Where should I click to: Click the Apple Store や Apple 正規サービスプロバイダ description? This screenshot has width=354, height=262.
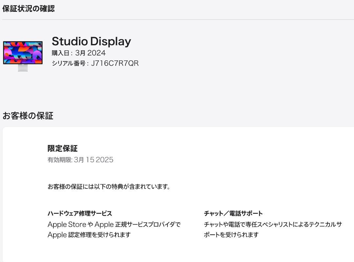(x=114, y=229)
